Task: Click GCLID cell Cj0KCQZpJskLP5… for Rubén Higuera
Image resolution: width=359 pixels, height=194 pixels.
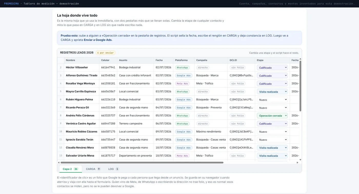Action: (241, 100)
